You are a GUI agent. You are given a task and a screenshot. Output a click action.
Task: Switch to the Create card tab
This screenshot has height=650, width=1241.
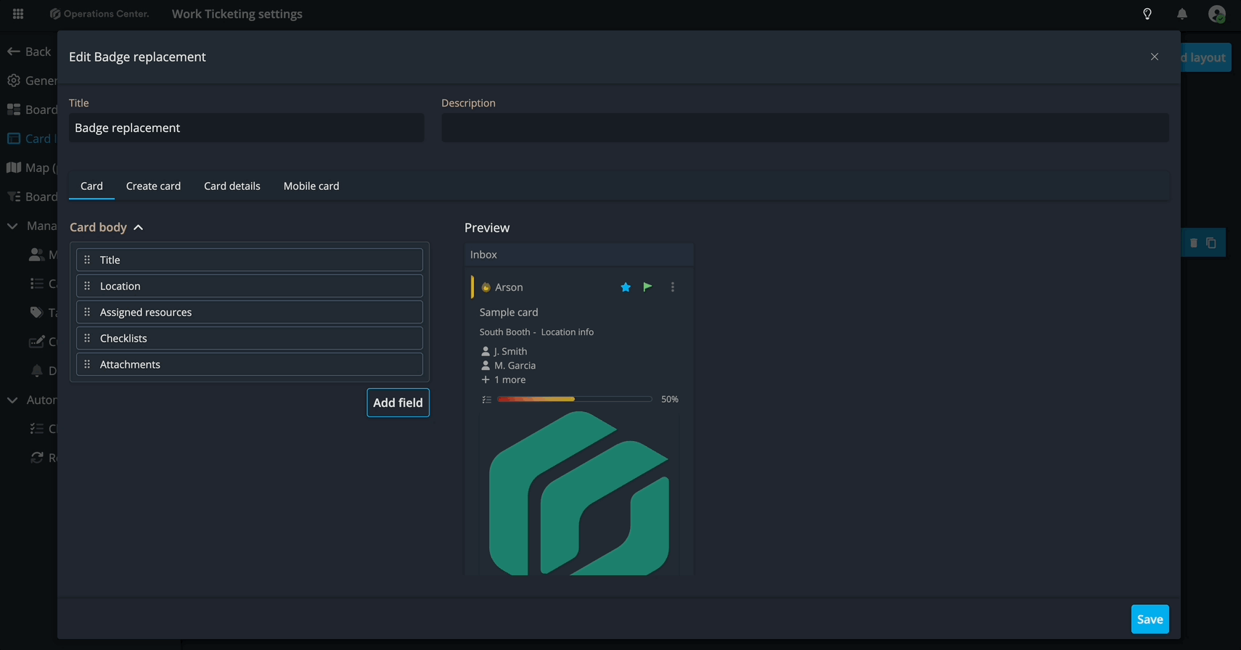tap(153, 186)
